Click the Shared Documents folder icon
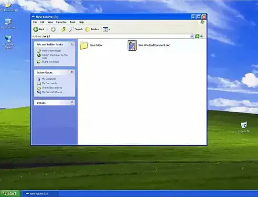The height and width of the screenshot is (197, 258). [x=39, y=88]
